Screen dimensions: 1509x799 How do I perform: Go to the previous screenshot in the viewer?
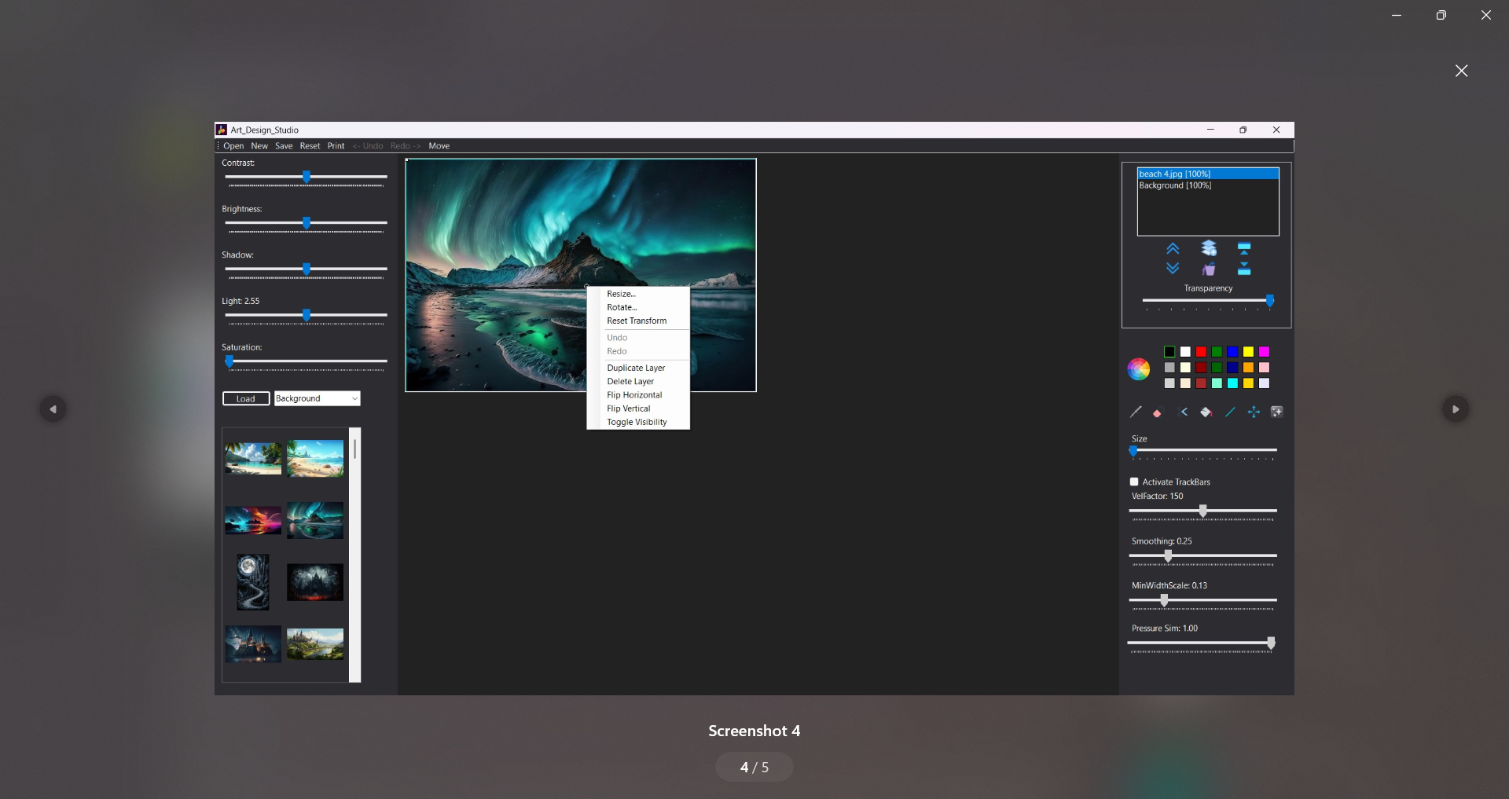[53, 409]
